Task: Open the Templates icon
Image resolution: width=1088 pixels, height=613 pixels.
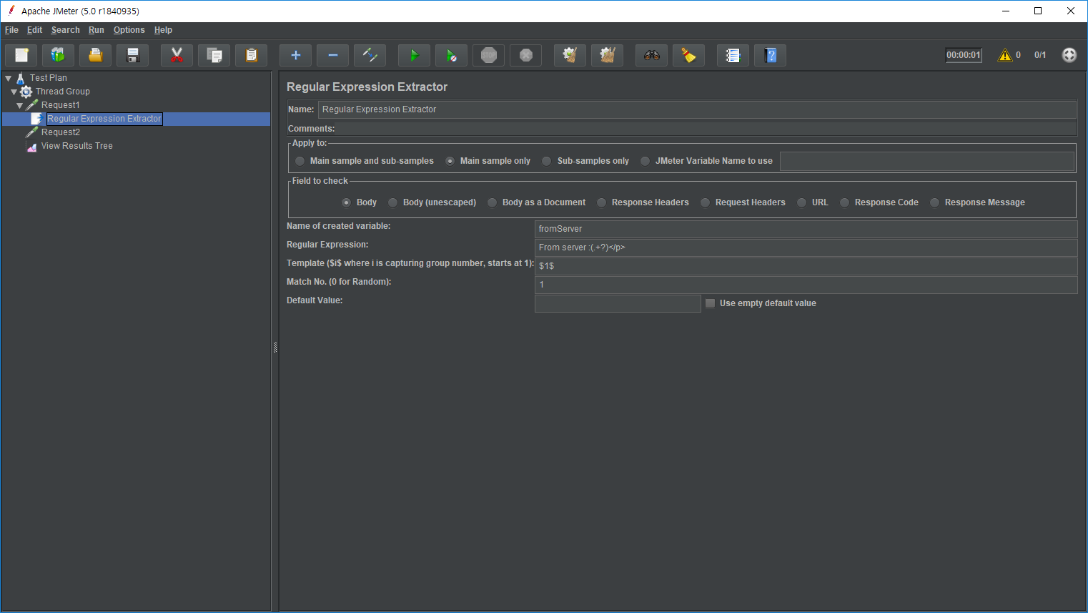Action: [58, 55]
